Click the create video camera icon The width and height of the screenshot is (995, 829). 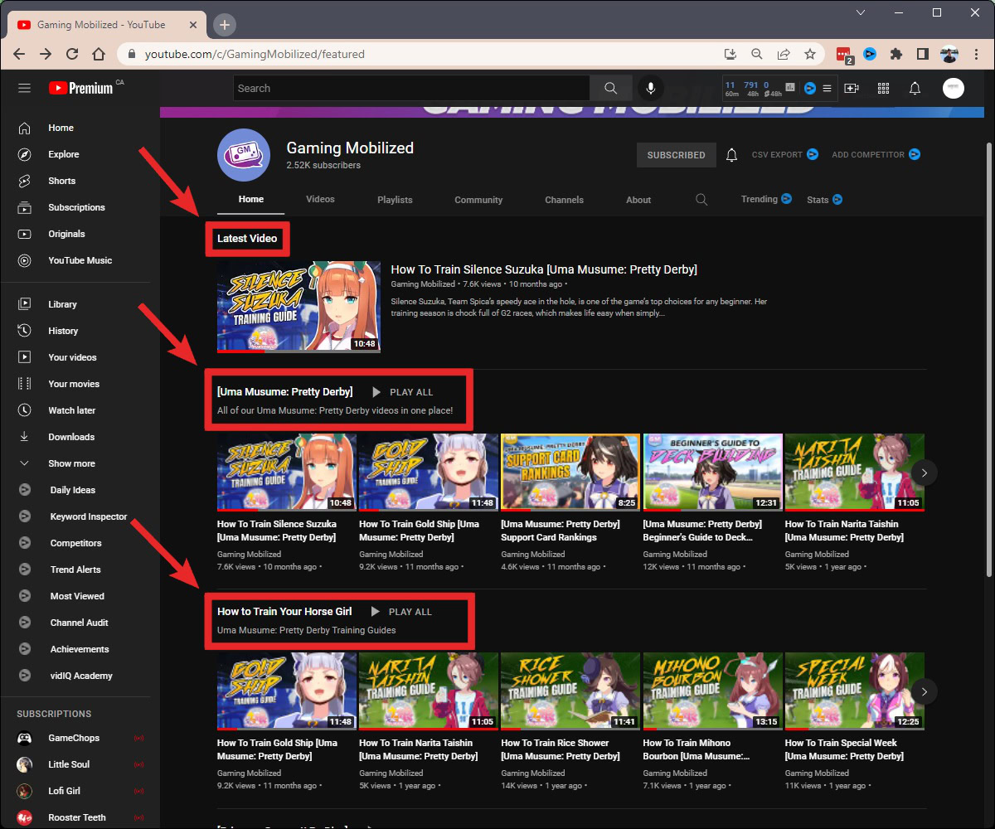852,88
